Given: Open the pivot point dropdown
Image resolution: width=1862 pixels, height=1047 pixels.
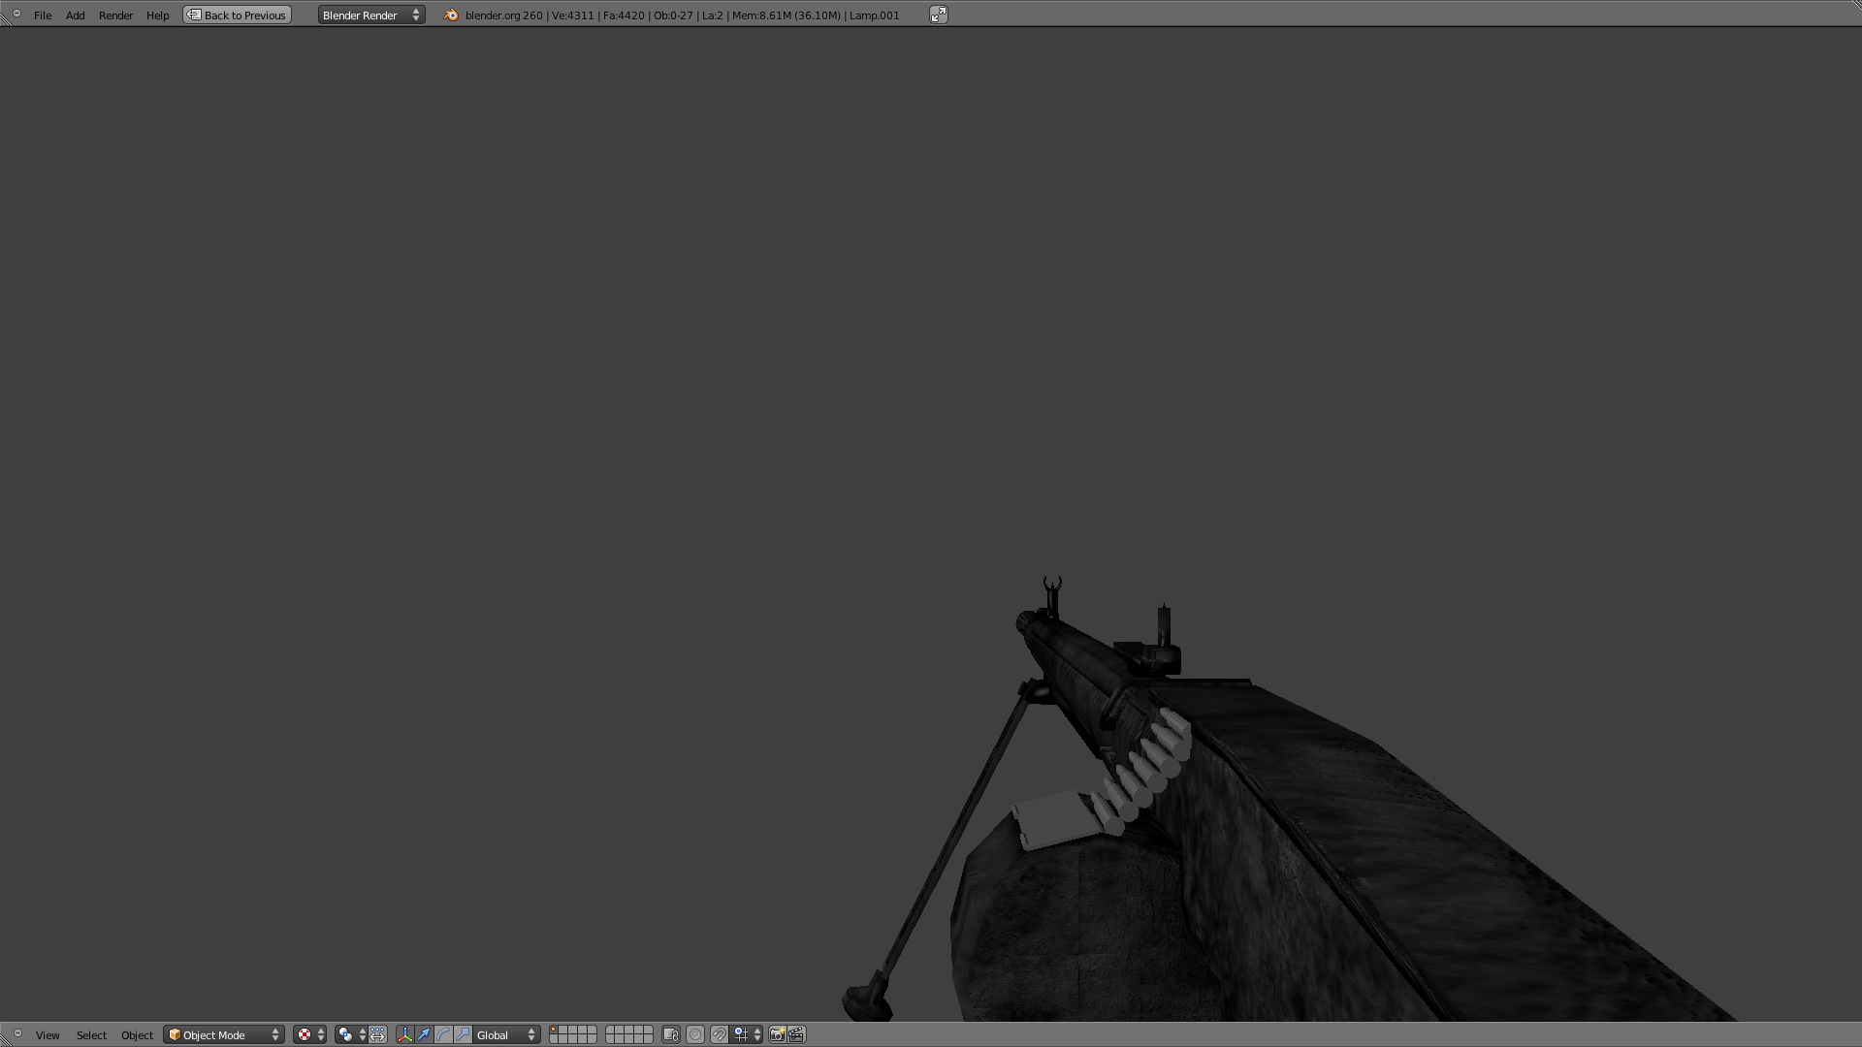Looking at the screenshot, I should [x=351, y=1035].
